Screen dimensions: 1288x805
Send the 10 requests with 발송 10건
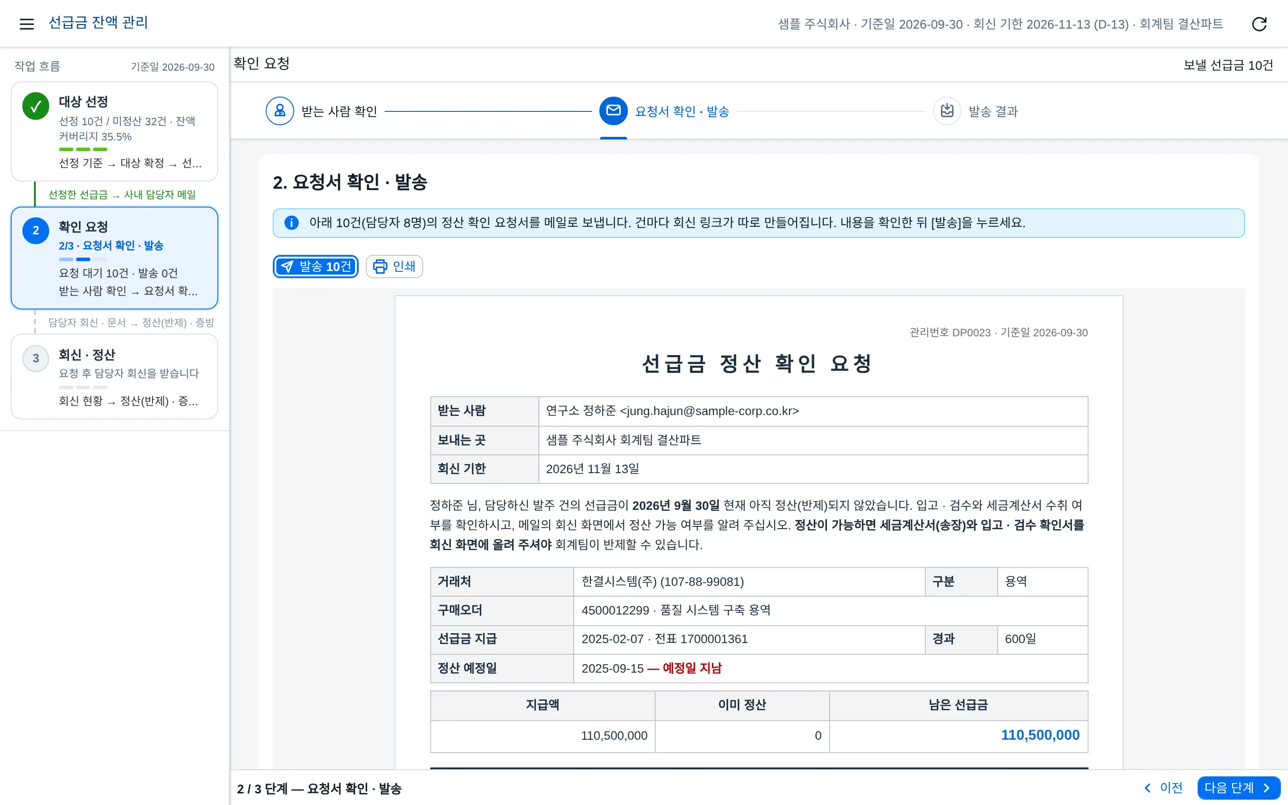(316, 266)
